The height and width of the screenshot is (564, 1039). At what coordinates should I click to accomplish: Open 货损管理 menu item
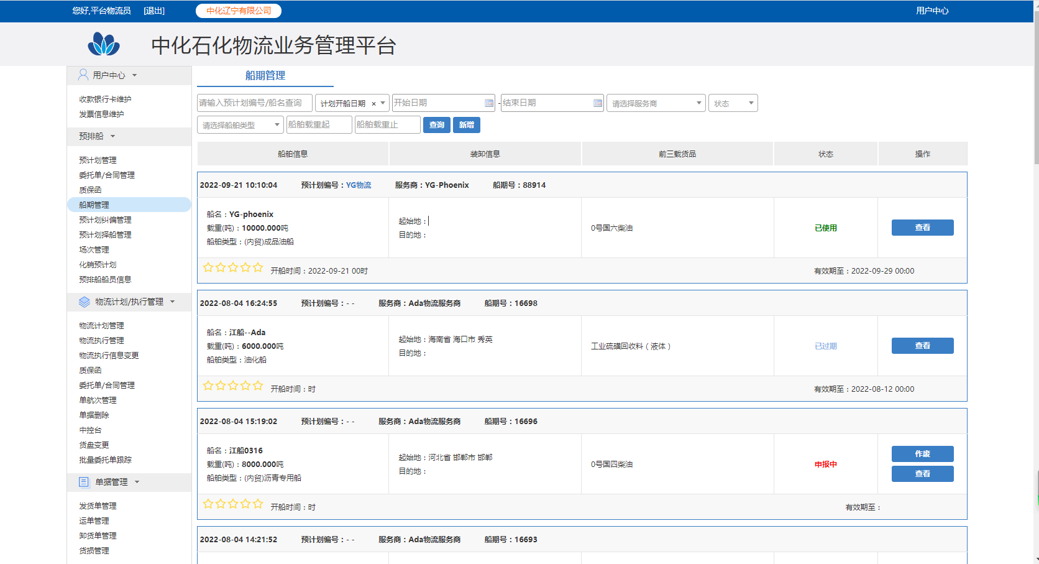tap(94, 550)
